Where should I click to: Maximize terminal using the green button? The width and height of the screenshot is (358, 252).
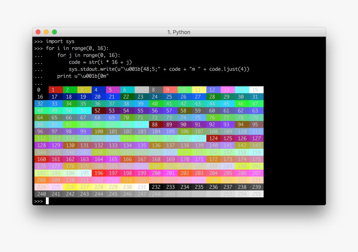(55, 32)
